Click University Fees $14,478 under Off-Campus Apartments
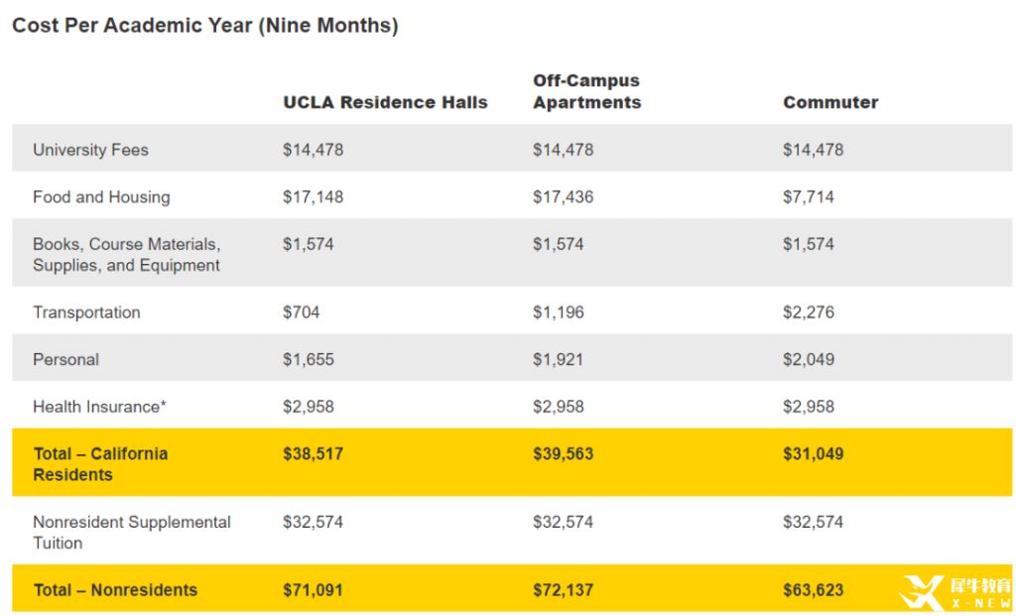 [x=564, y=150]
